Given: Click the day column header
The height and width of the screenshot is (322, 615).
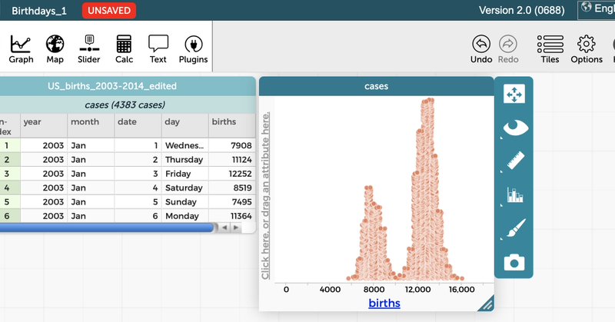Looking at the screenshot, I should 184,125.
